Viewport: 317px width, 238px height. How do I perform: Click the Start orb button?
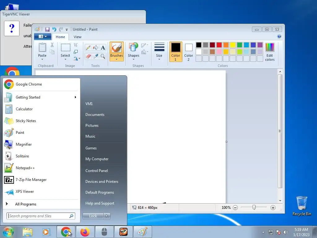coord(8,232)
